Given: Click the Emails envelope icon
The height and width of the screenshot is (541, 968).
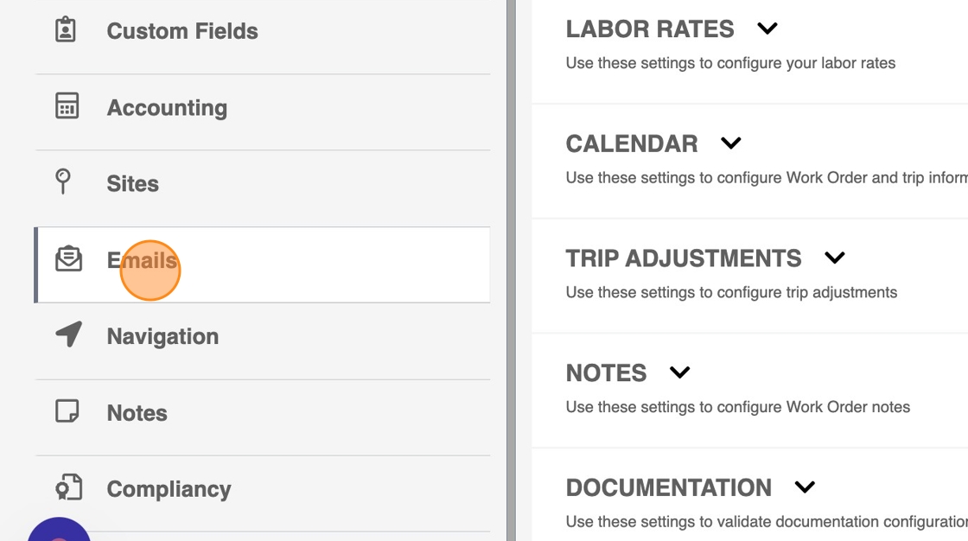Looking at the screenshot, I should pyautogui.click(x=68, y=259).
